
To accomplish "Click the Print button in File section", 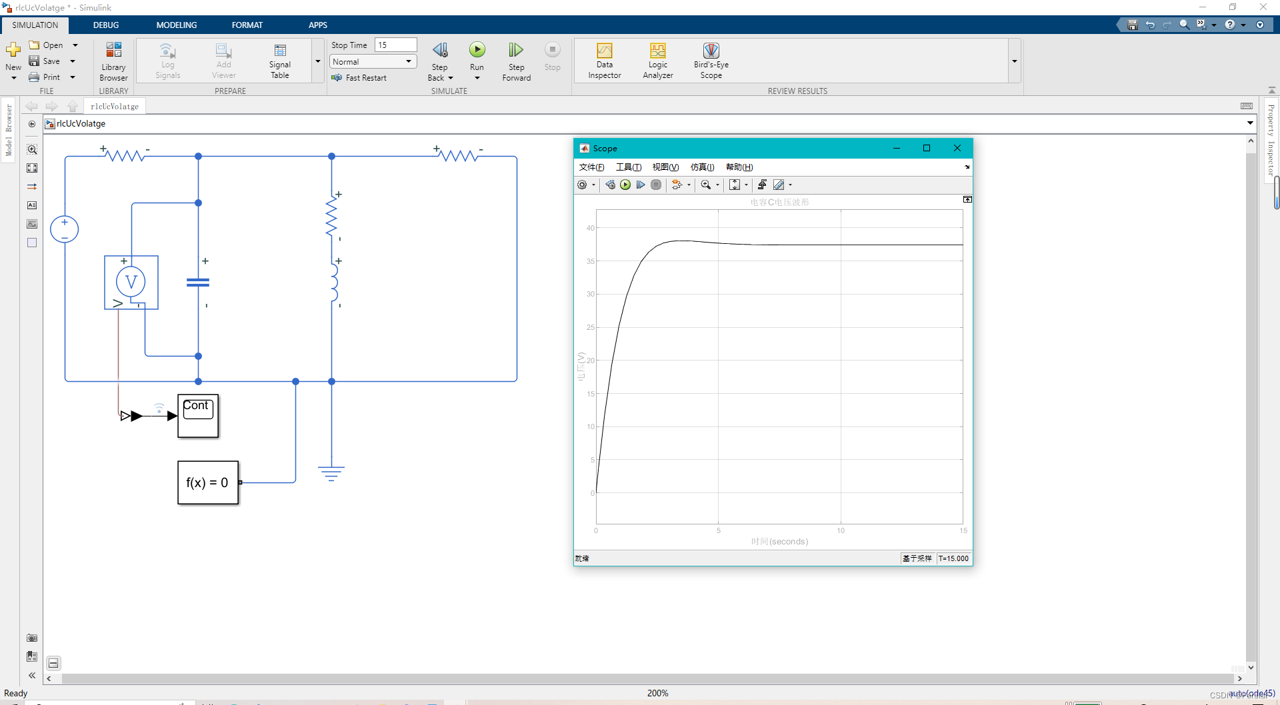I will (45, 77).
